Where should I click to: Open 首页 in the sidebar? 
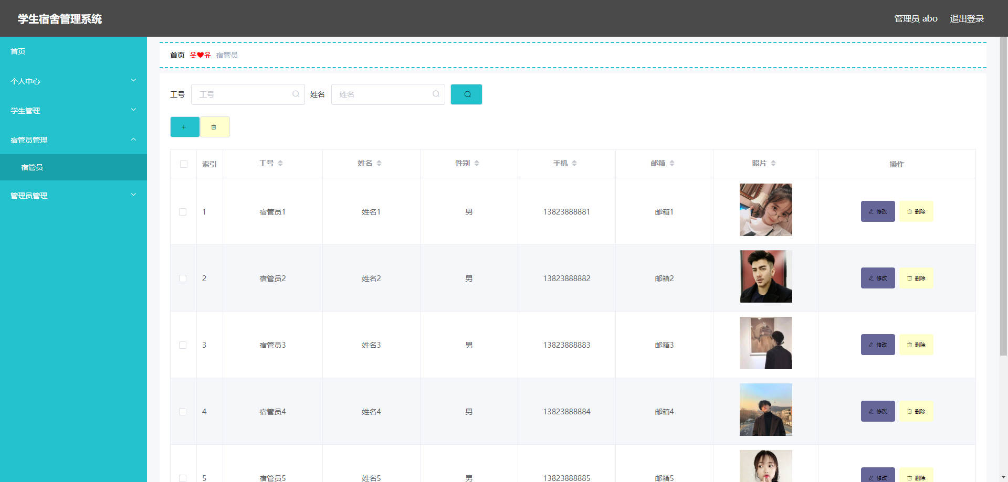[73, 51]
